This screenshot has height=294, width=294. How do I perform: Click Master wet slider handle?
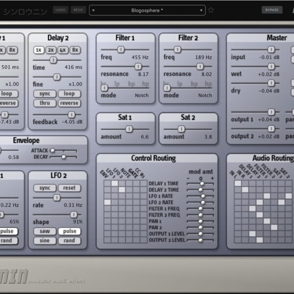(x=271, y=66)
